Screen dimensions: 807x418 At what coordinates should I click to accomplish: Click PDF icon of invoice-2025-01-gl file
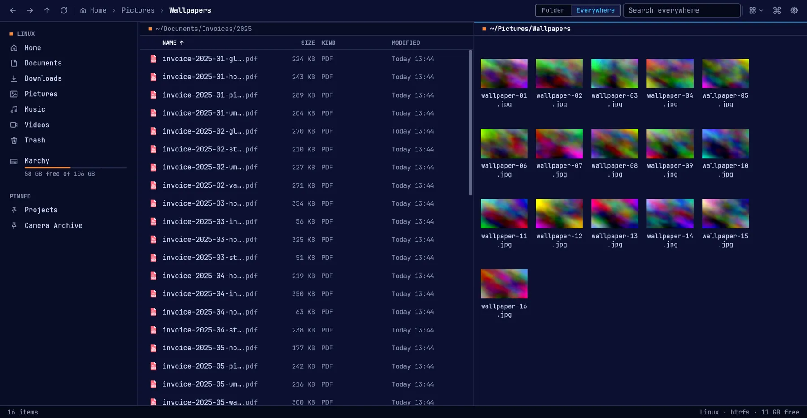[x=153, y=59]
